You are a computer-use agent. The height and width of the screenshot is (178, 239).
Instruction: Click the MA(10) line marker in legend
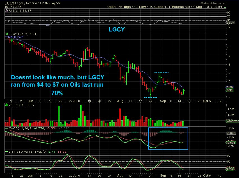point(6,37)
